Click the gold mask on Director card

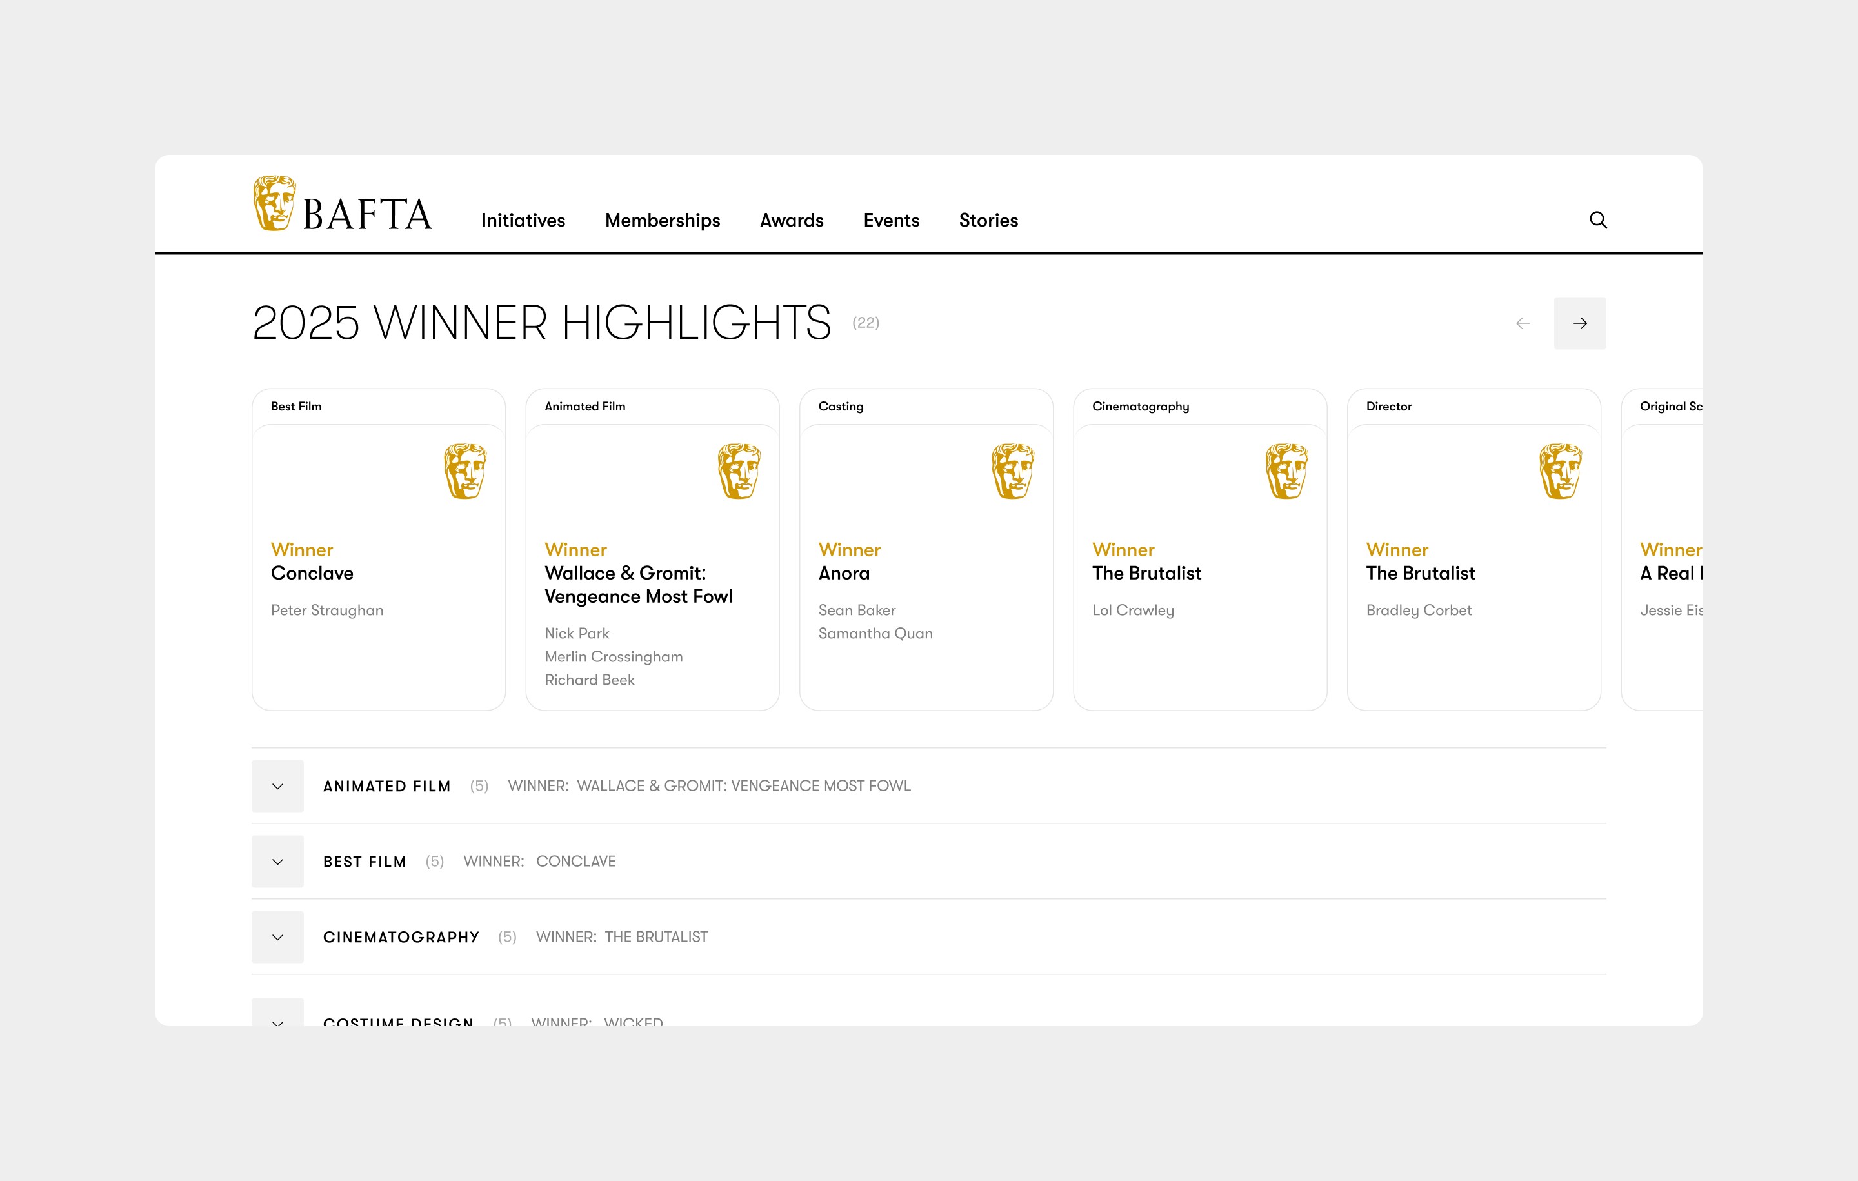click(x=1560, y=471)
